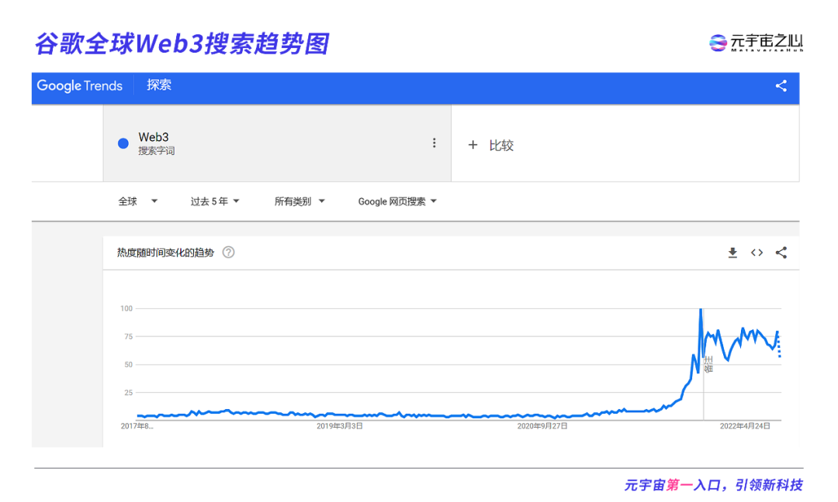Click the 2017年8... axis label

[137, 426]
